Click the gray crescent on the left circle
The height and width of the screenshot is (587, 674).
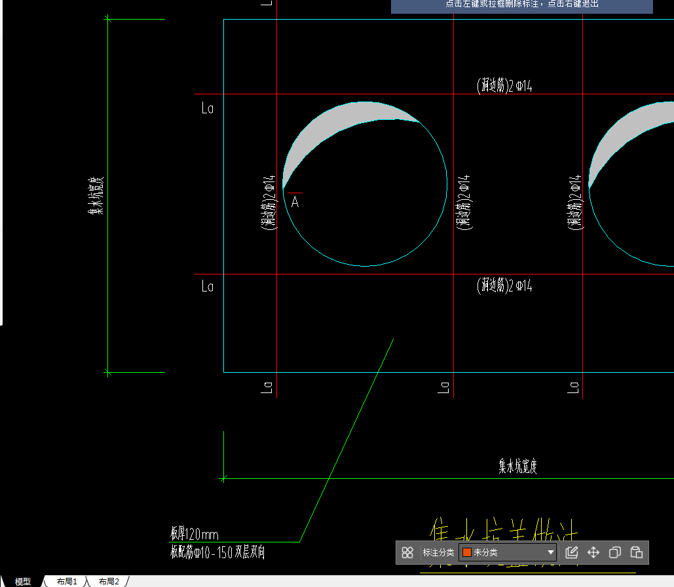point(333,123)
